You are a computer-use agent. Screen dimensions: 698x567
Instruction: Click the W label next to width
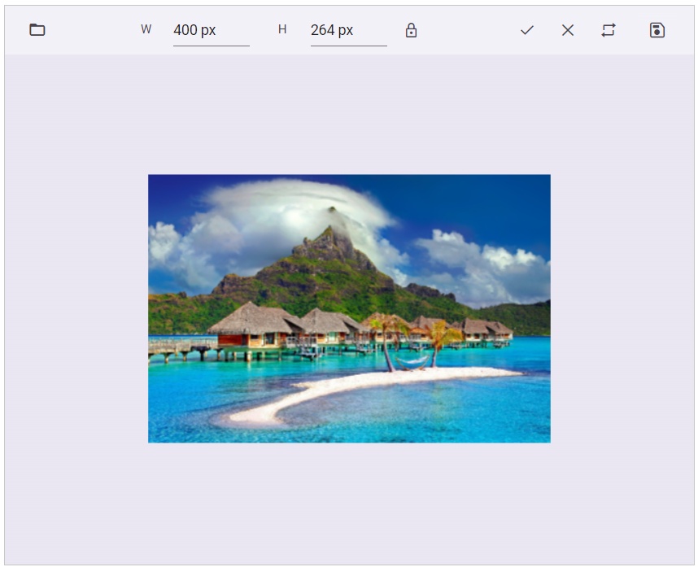[x=146, y=29]
